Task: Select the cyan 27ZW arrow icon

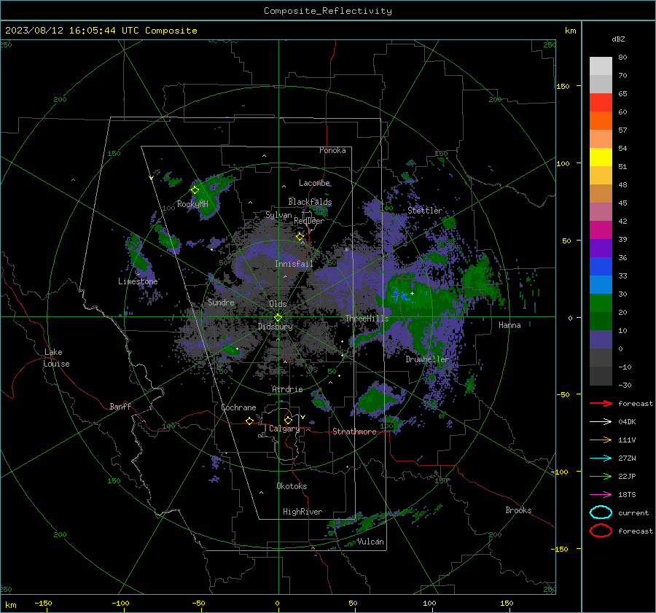Action: 601,458
